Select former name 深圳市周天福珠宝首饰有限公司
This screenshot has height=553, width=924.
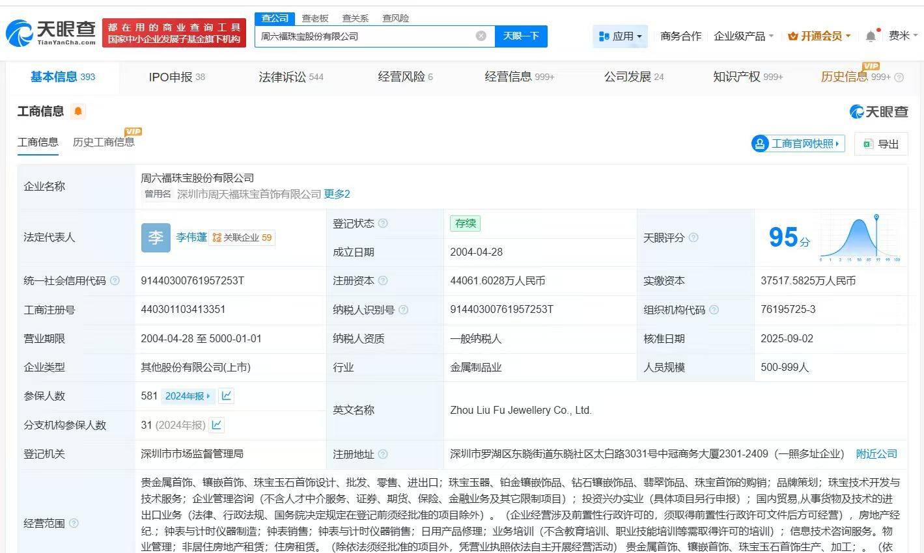tap(249, 194)
